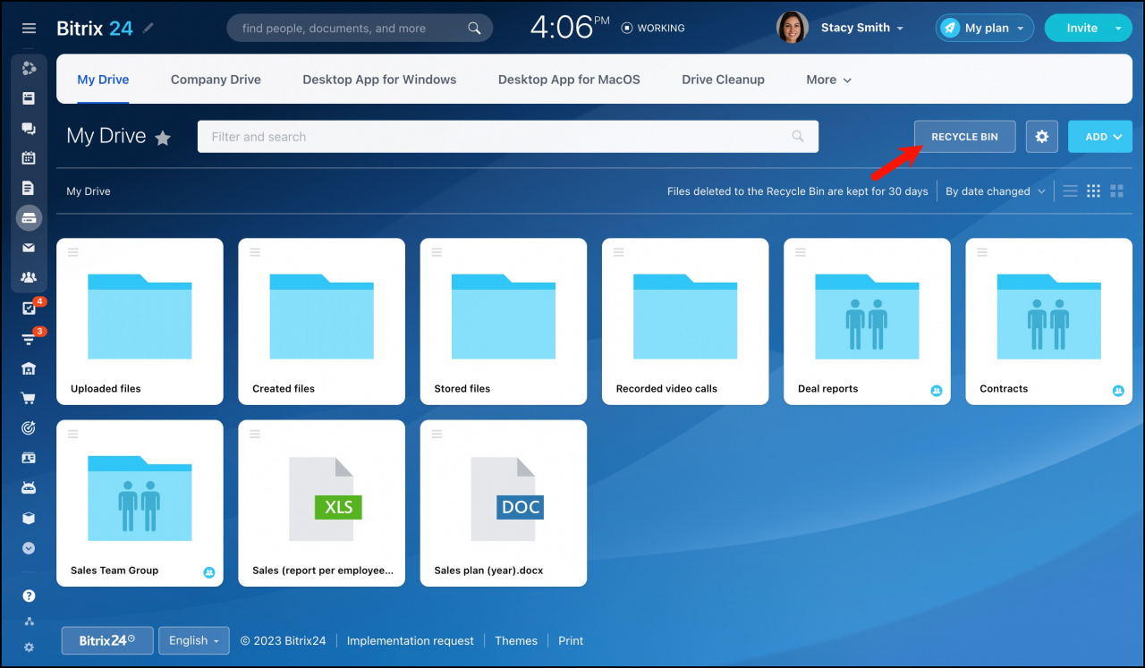Screen dimensions: 1145x668
Task: Click the search magnifier in top bar
Action: [475, 29]
